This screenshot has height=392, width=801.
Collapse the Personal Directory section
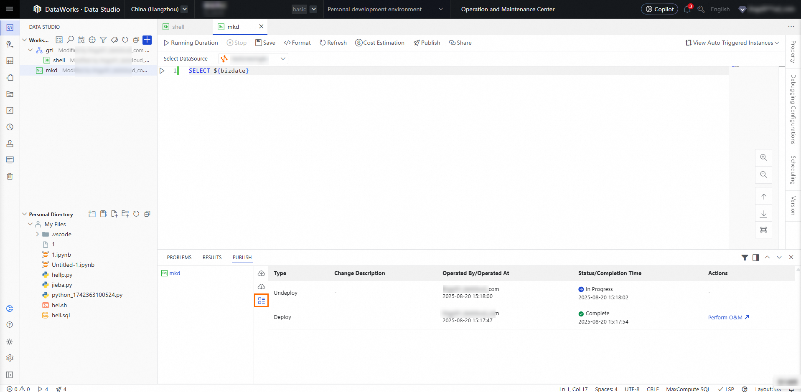(24, 214)
